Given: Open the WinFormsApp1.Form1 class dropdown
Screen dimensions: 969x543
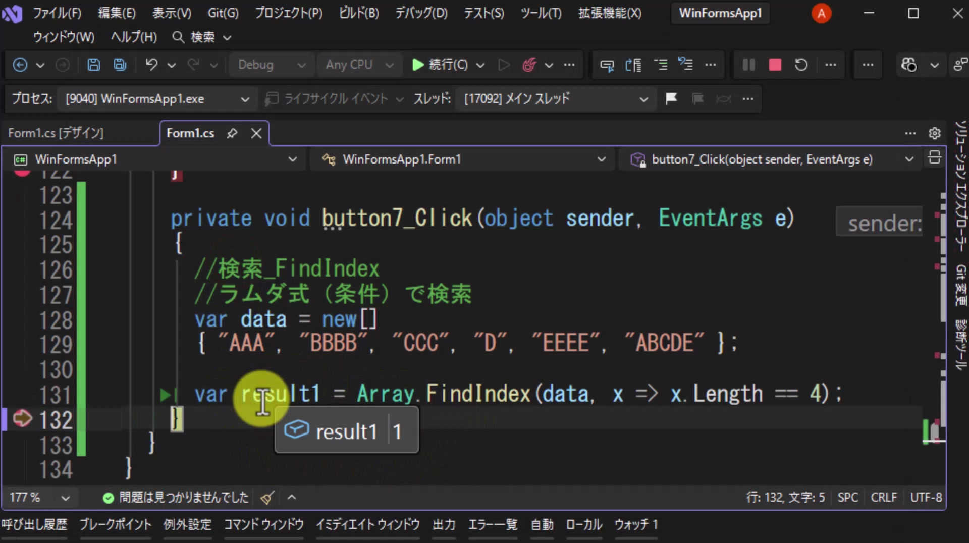Looking at the screenshot, I should pos(463,159).
